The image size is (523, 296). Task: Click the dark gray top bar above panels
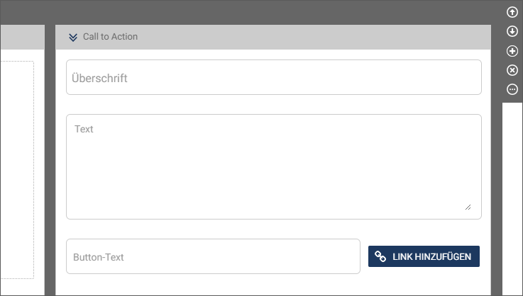click(x=251, y=12)
